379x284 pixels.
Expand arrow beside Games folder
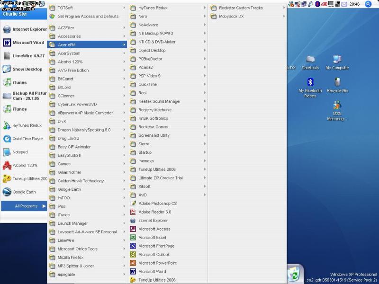tap(124, 164)
